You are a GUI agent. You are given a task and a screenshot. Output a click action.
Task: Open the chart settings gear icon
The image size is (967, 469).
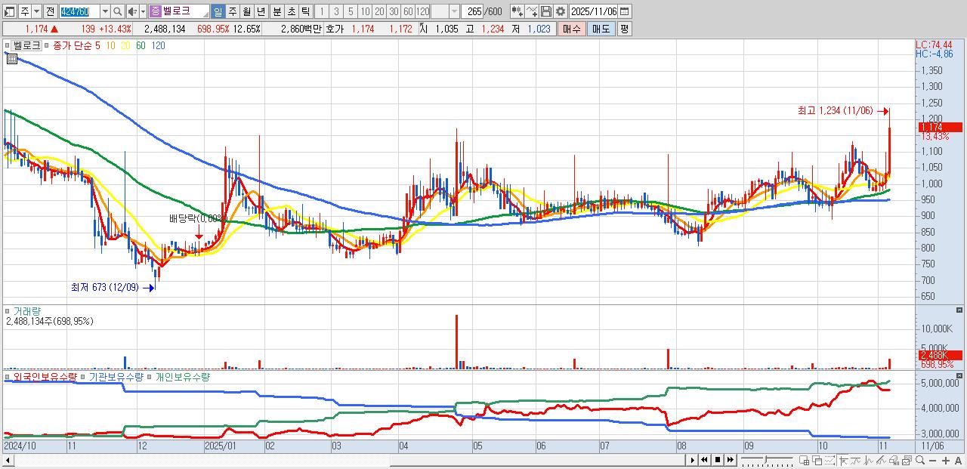[x=561, y=11]
